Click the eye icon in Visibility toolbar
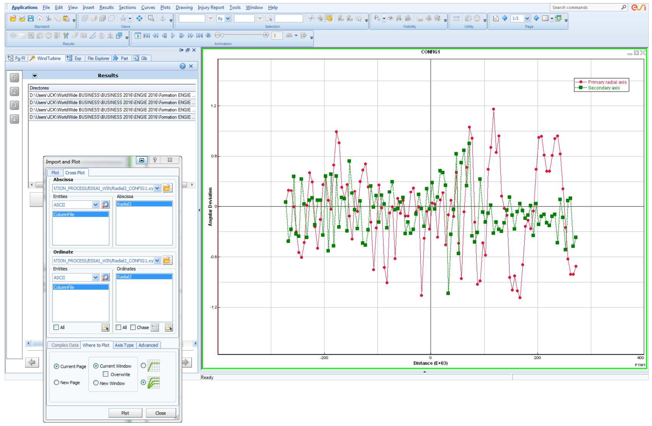 pos(390,18)
